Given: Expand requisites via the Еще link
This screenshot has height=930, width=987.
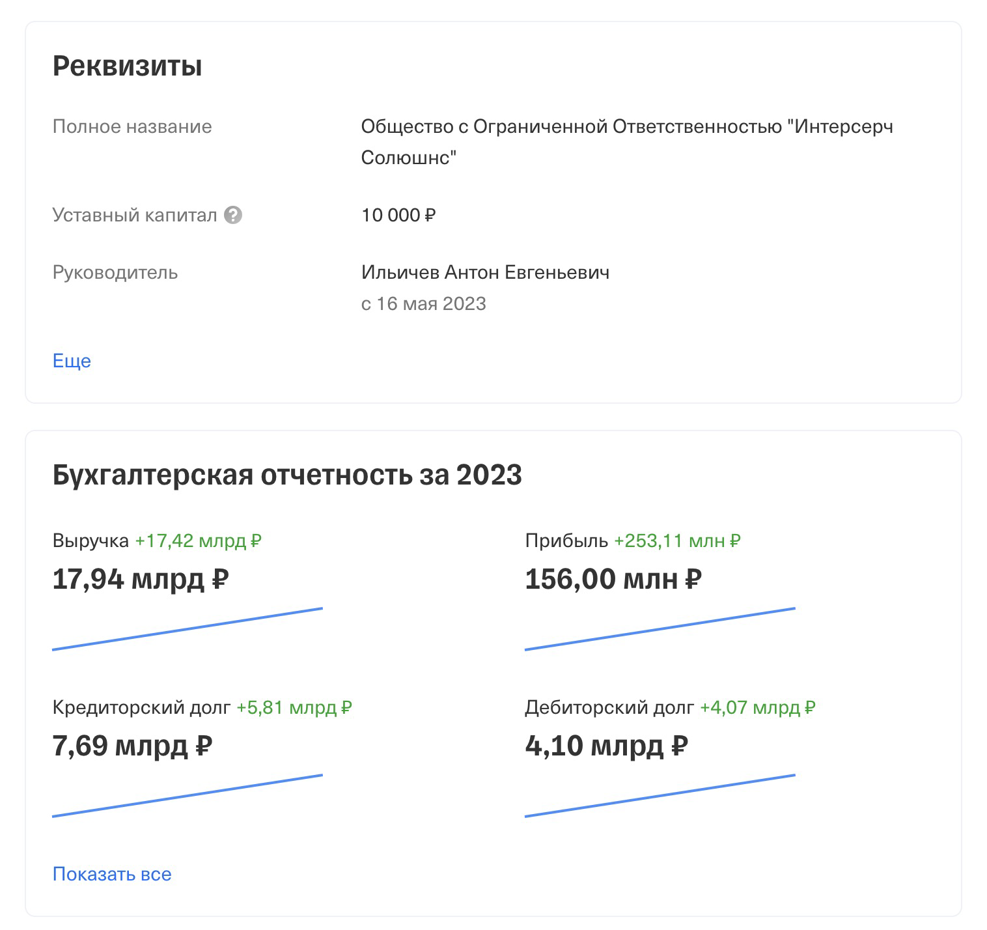Looking at the screenshot, I should pos(72,361).
